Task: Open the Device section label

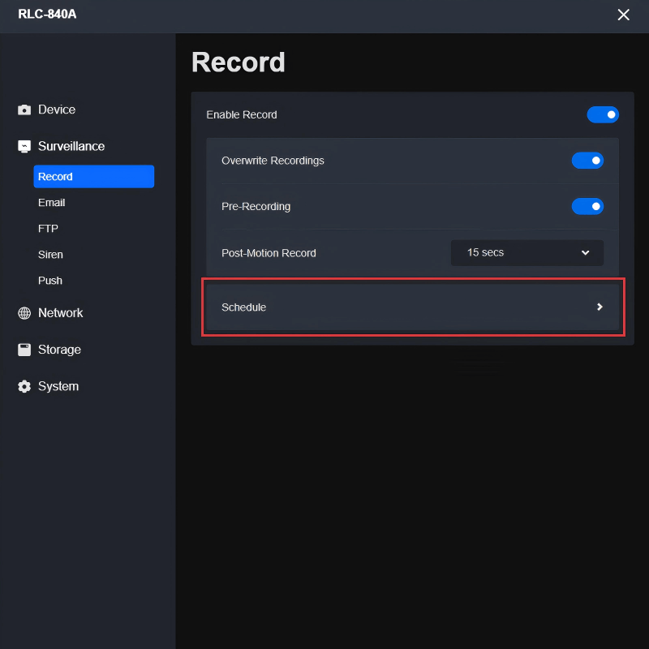Action: pyautogui.click(x=57, y=110)
